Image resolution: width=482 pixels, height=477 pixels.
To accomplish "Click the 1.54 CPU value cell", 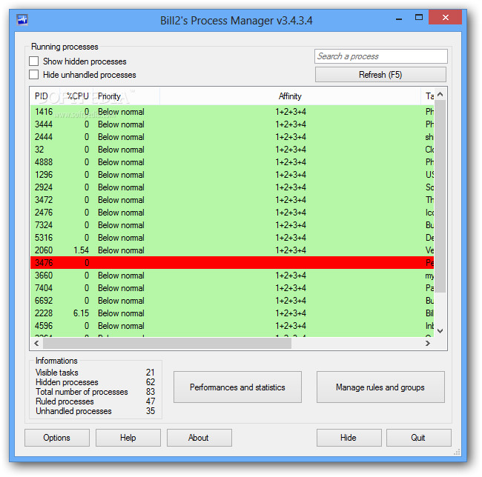I will point(81,250).
